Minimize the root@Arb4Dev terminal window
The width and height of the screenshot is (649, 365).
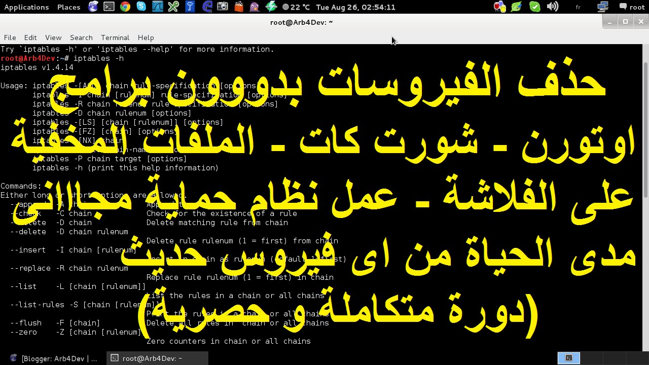[610, 21]
